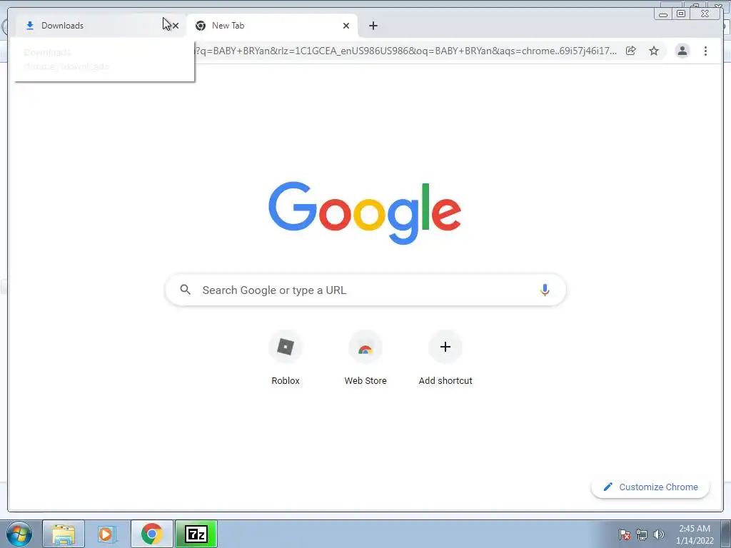Image resolution: width=731 pixels, height=548 pixels.
Task: Bookmark this tab with the star icon
Action: click(654, 51)
